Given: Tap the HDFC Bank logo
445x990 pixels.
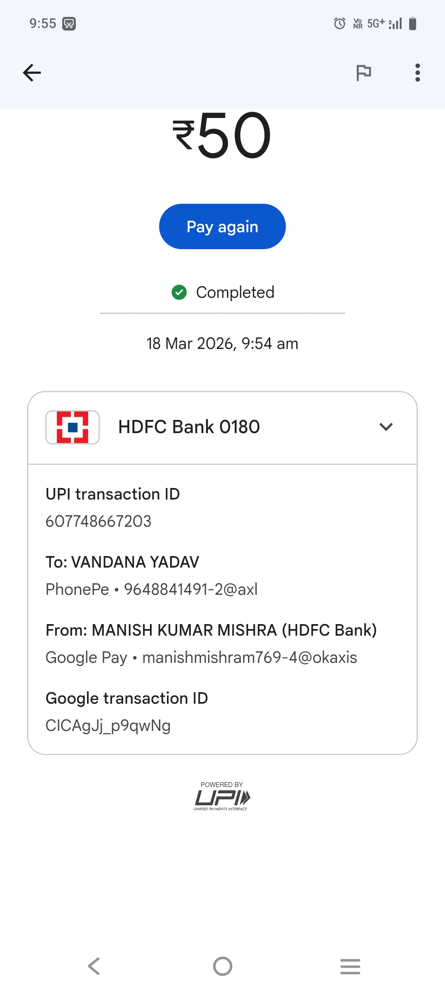Looking at the screenshot, I should [73, 427].
